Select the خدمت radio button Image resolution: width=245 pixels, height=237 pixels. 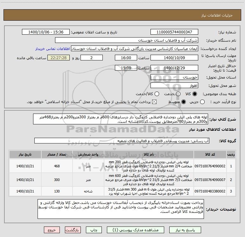point(178,94)
